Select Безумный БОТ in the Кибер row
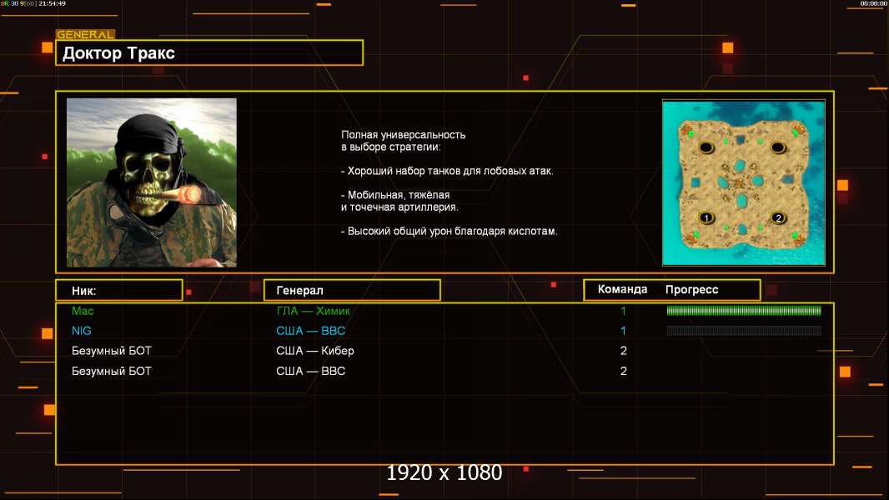This screenshot has height=500, width=889. coord(111,351)
